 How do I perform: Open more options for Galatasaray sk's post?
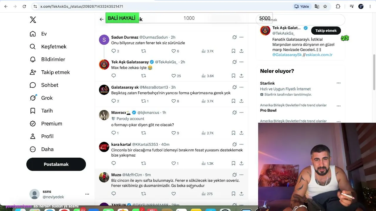click(x=241, y=87)
